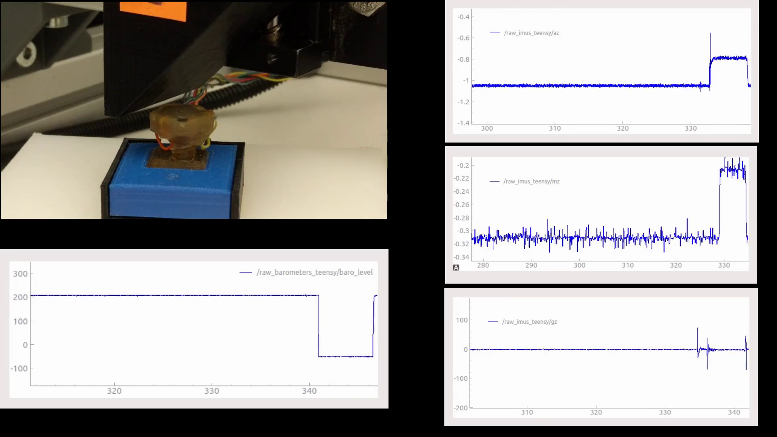Select the /raw_barometers_teensy/baro_level legend label
Screen dimensions: 777x437
pos(314,272)
